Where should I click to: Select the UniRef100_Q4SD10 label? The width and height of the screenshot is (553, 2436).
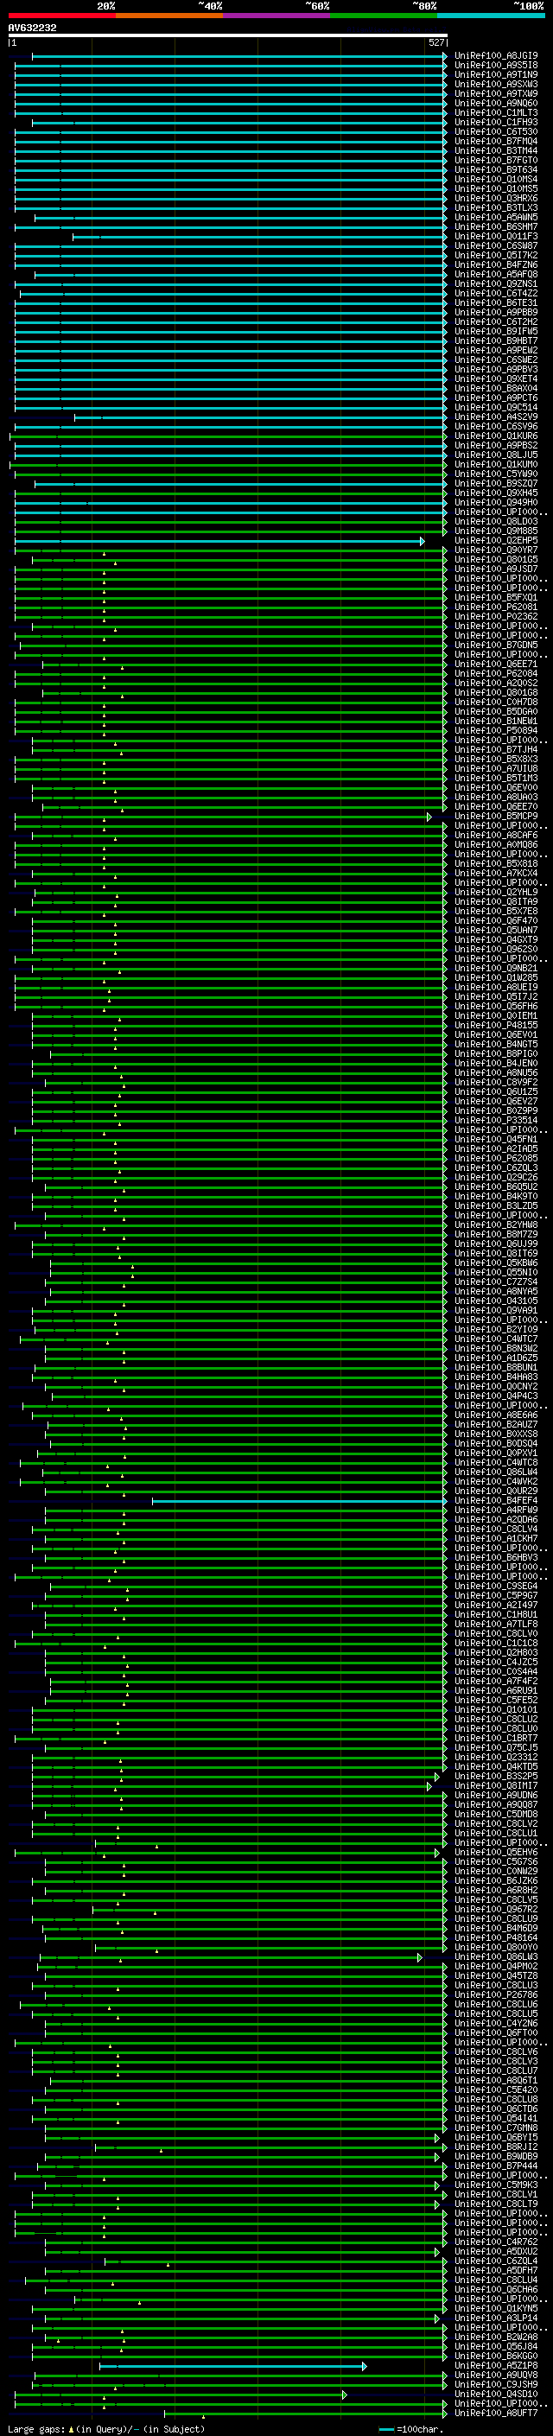496,2395
